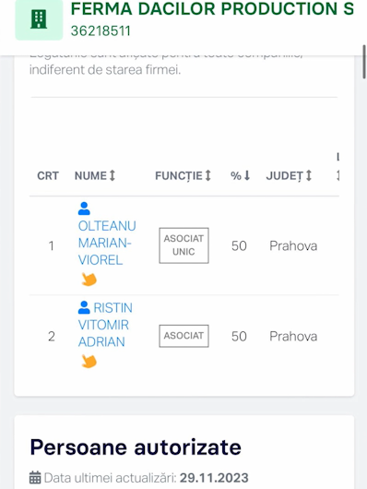Click the ASOCIAT badge in row two
Viewport: 367px width, 489px height.
click(x=183, y=336)
